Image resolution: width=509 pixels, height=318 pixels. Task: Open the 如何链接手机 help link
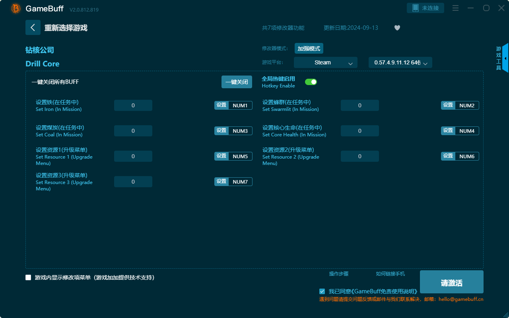click(x=390, y=274)
